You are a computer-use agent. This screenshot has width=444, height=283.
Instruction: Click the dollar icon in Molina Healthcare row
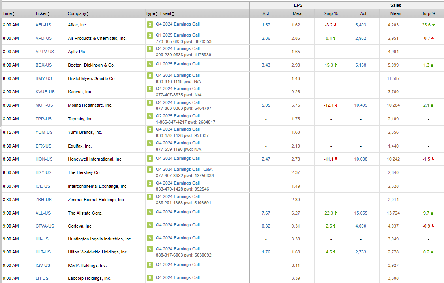coord(150,102)
